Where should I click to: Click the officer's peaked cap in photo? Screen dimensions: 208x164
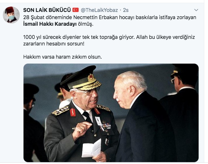81,78
